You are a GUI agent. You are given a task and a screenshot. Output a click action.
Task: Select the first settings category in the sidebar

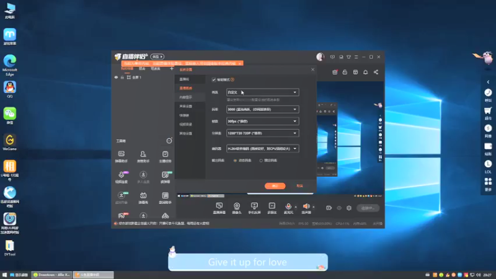[x=190, y=79]
